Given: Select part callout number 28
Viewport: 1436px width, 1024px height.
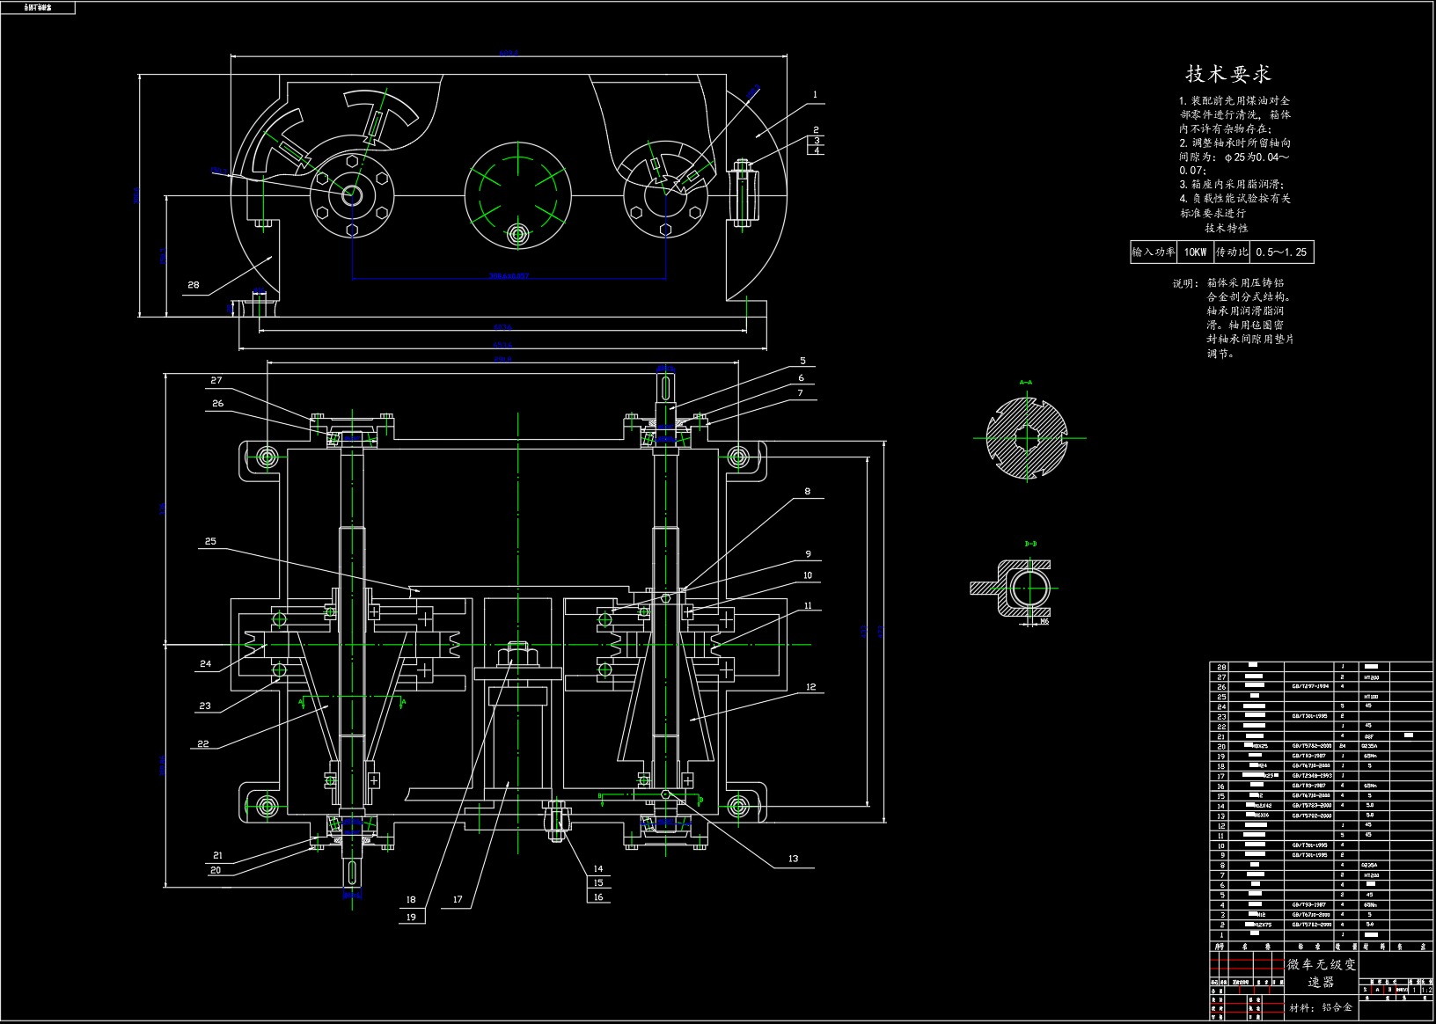Looking at the screenshot, I should [194, 285].
